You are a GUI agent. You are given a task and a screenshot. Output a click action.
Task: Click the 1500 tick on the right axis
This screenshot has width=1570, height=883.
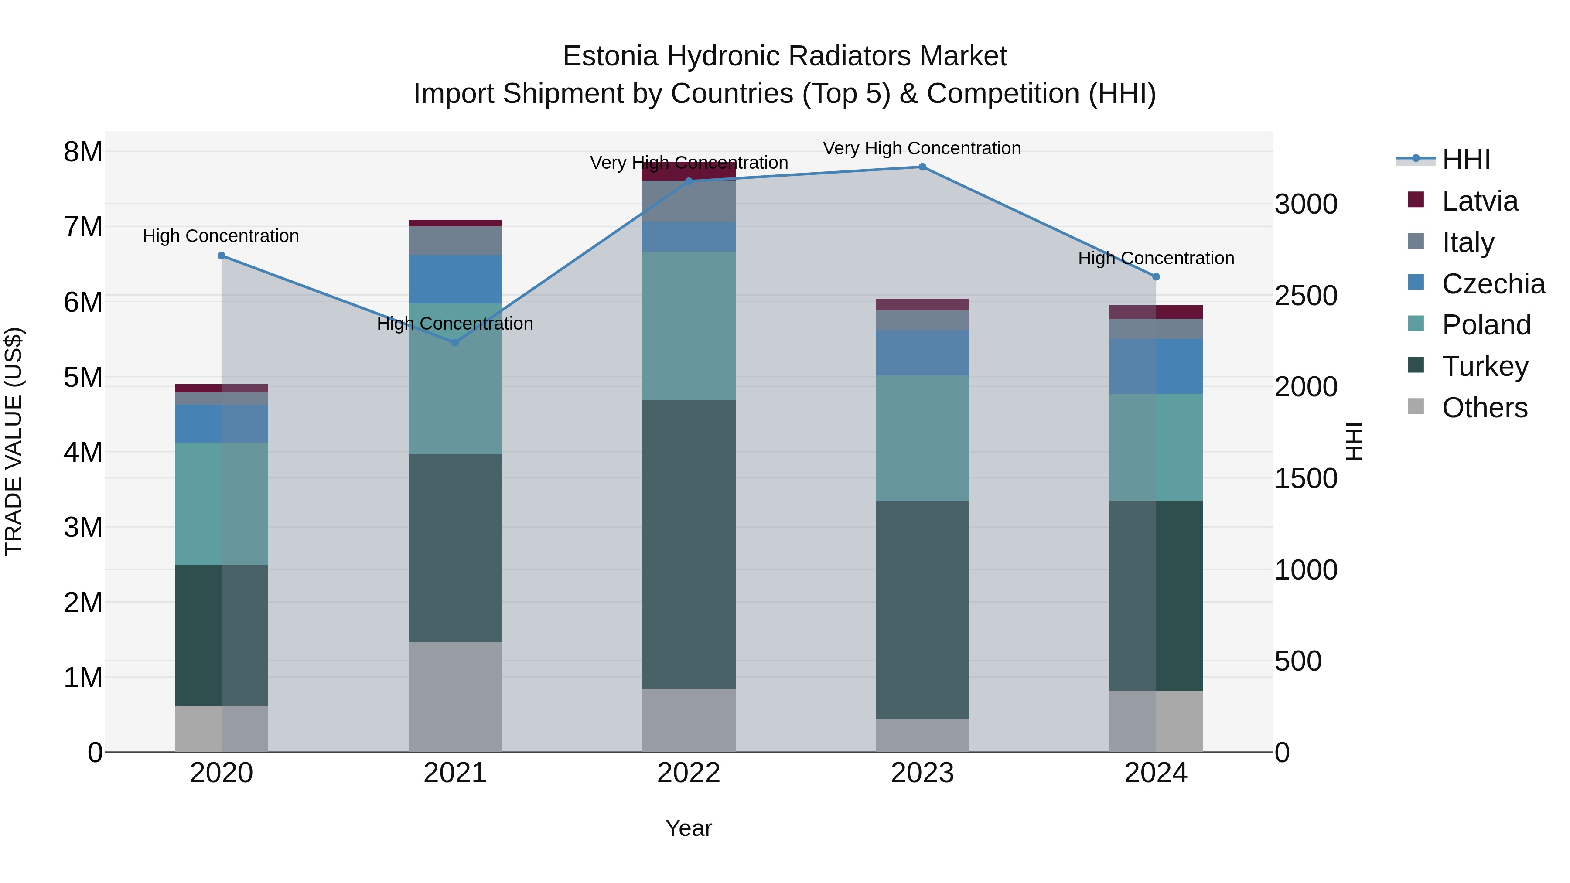coord(1306,478)
